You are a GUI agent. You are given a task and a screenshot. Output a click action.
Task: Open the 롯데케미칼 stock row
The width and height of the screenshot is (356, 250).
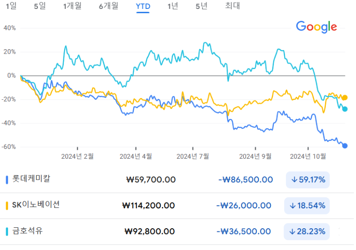pos(177,180)
